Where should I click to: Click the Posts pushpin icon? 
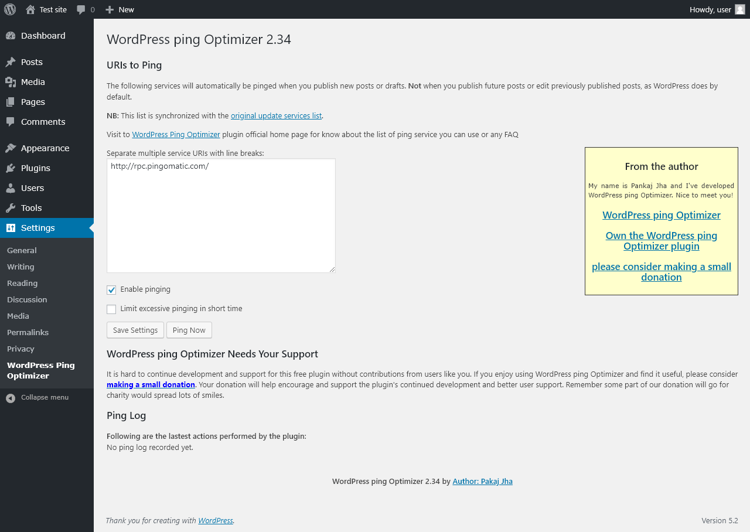pyautogui.click(x=11, y=62)
